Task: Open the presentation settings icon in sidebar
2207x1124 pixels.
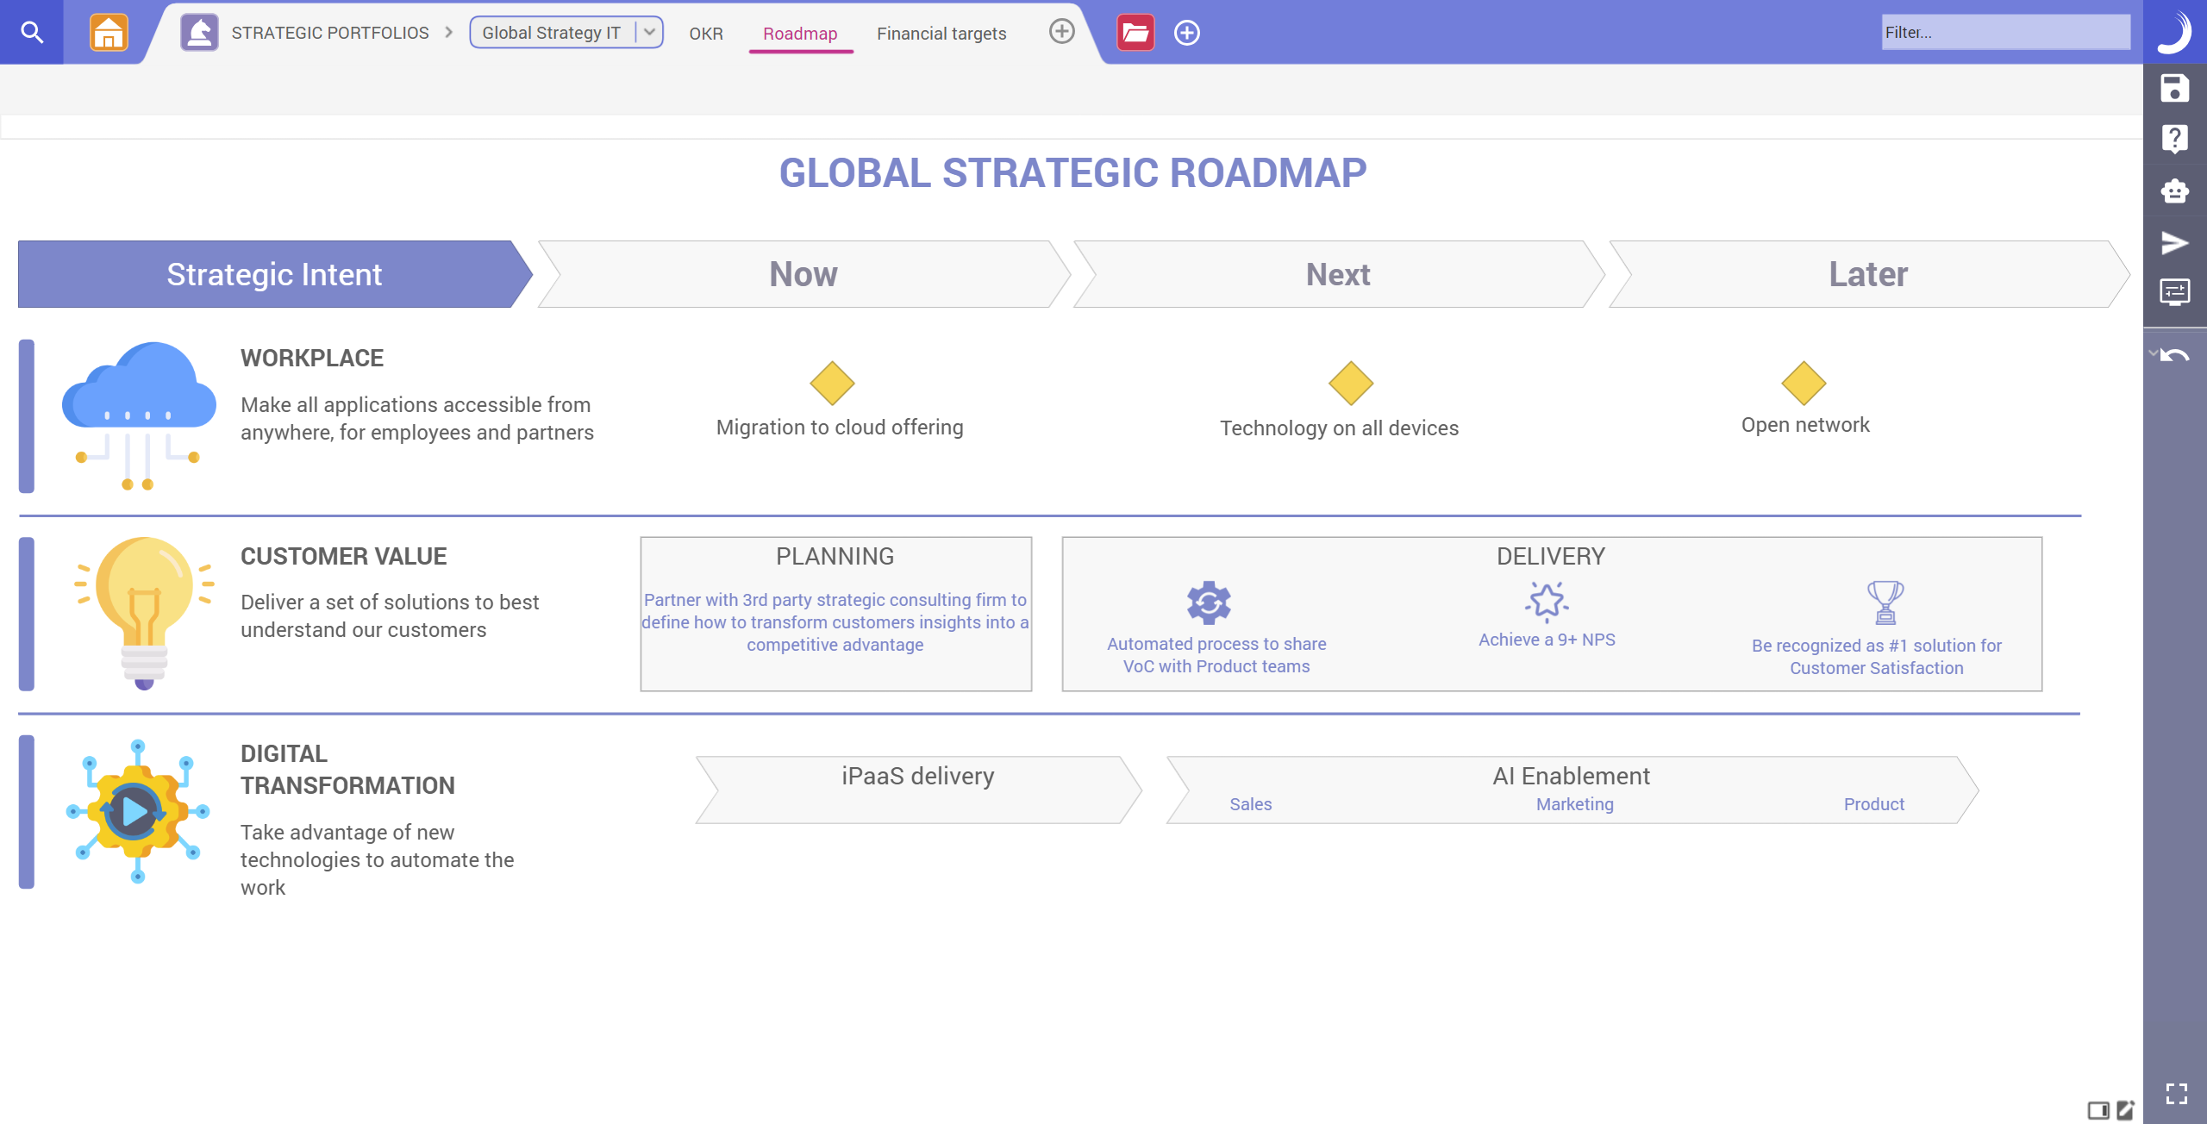Action: (x=2173, y=292)
